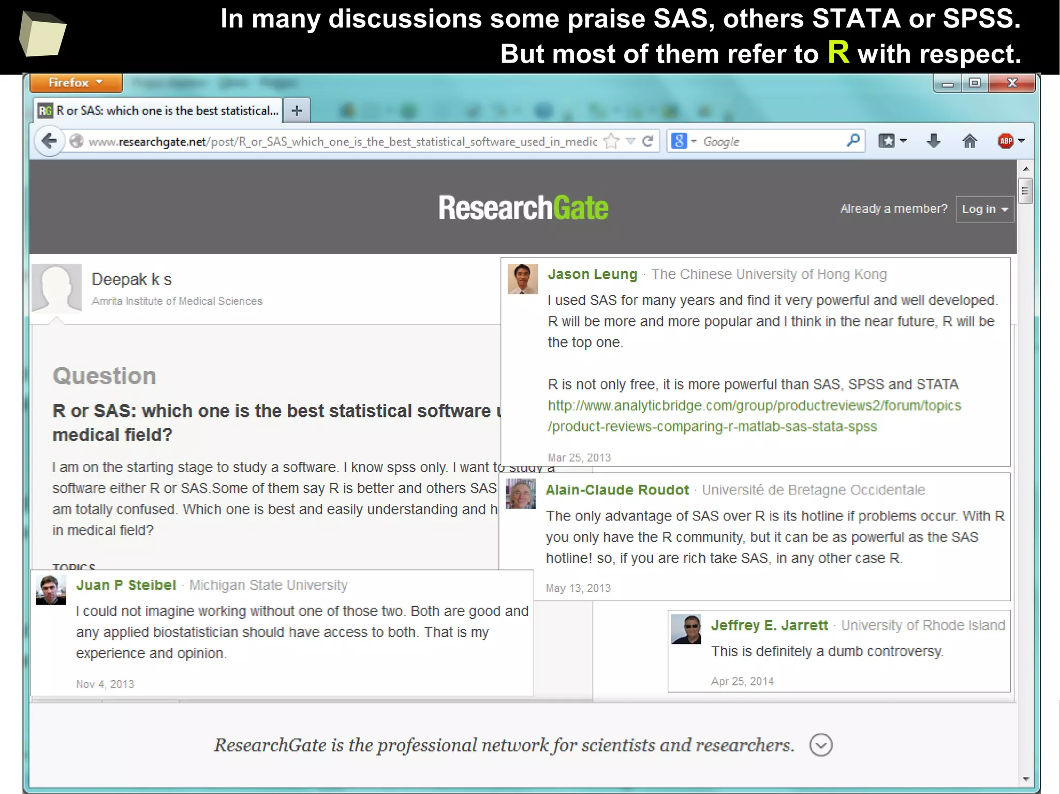
Task: Expand the ResearchGate footer chevron circle
Action: pyautogui.click(x=821, y=745)
